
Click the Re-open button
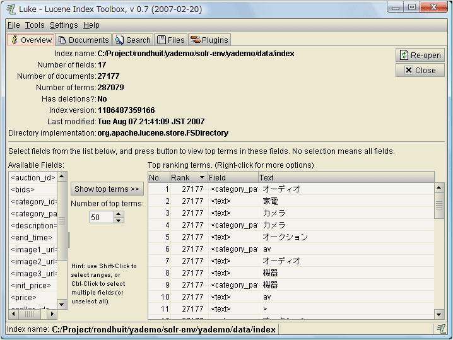pyautogui.click(x=420, y=55)
